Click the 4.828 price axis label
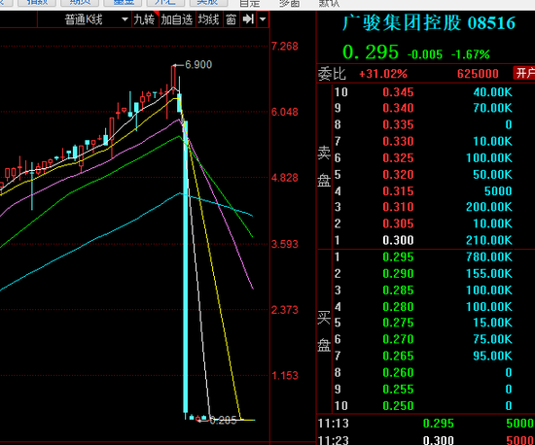The image size is (535, 445). tap(285, 178)
